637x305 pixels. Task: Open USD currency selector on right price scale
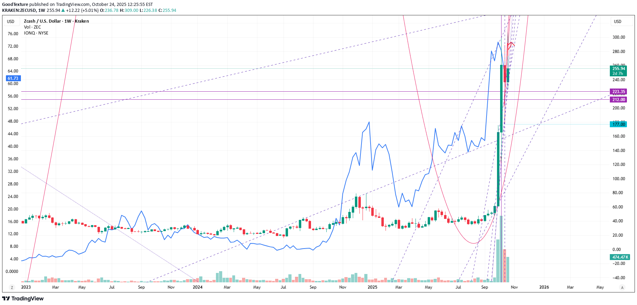coord(617,22)
